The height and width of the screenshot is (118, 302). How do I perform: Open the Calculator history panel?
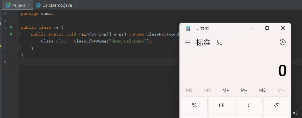pyautogui.click(x=282, y=42)
